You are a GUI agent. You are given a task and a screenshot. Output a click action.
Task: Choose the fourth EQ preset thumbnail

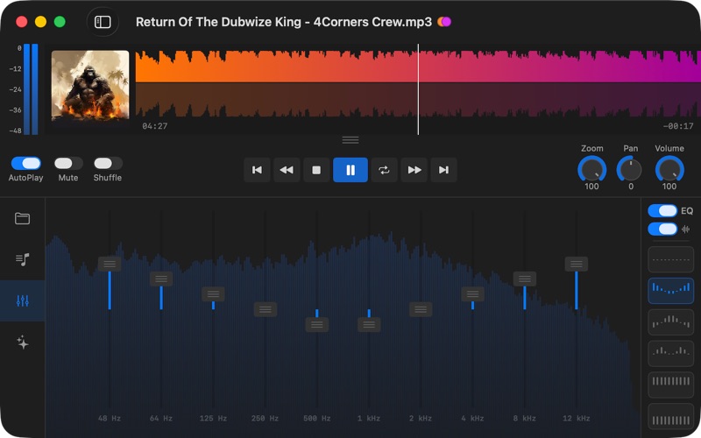670,353
